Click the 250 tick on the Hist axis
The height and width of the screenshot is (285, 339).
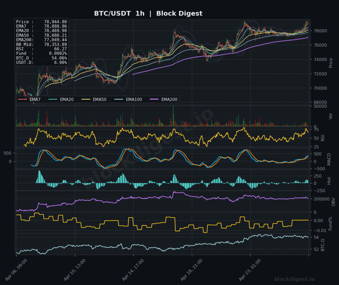pyautogui.click(x=317, y=176)
